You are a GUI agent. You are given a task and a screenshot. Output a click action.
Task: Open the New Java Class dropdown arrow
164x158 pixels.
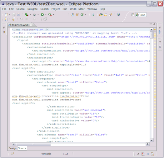coord(86,15)
